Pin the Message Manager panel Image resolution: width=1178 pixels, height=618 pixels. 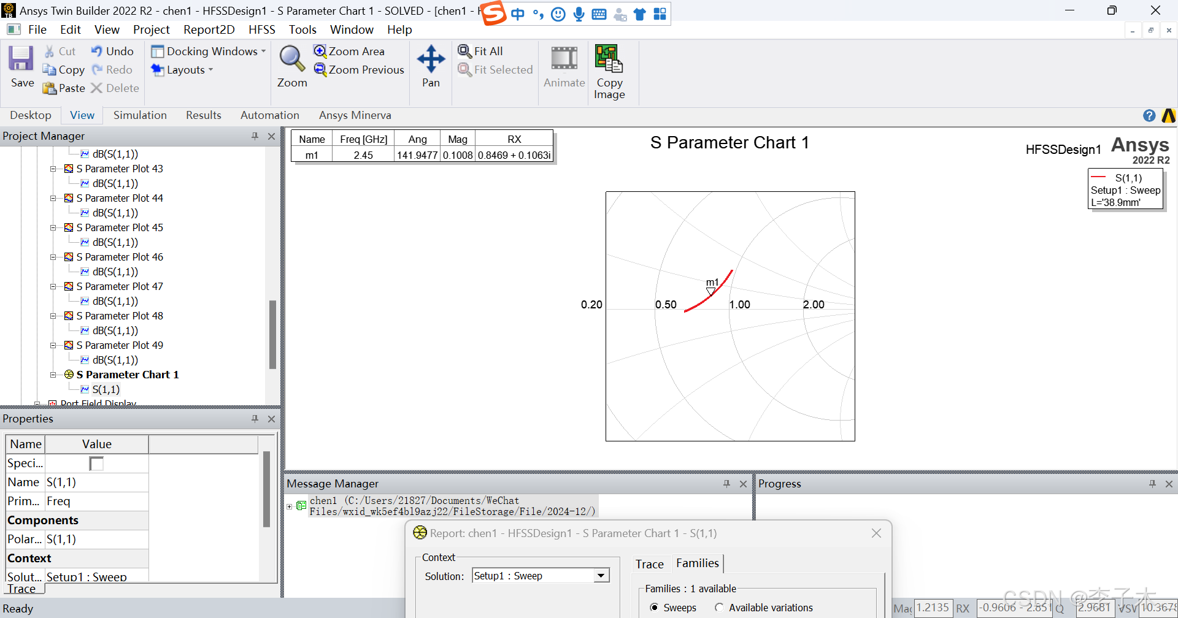pyautogui.click(x=726, y=484)
